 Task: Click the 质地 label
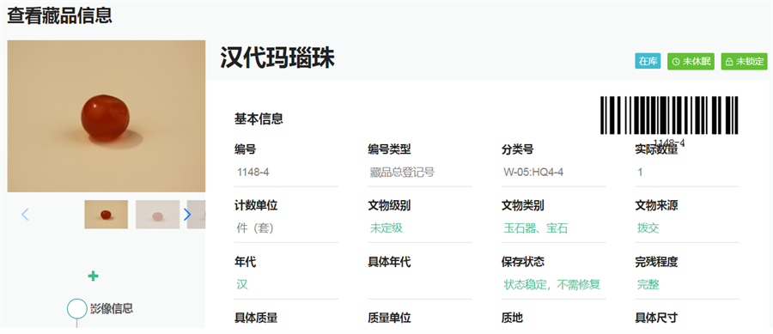[x=512, y=319]
